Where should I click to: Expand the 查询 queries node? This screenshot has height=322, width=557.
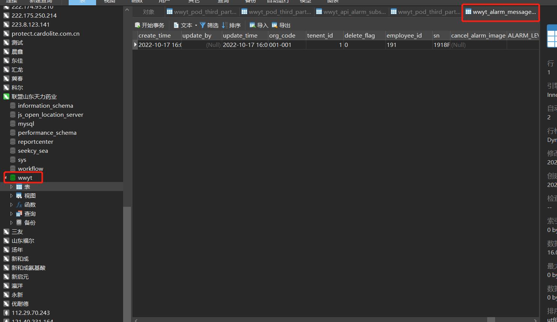pyautogui.click(x=12, y=214)
